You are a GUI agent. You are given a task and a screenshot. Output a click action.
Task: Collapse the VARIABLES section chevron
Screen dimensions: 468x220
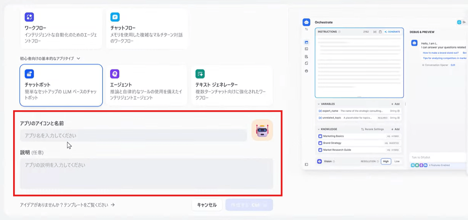pos(319,104)
